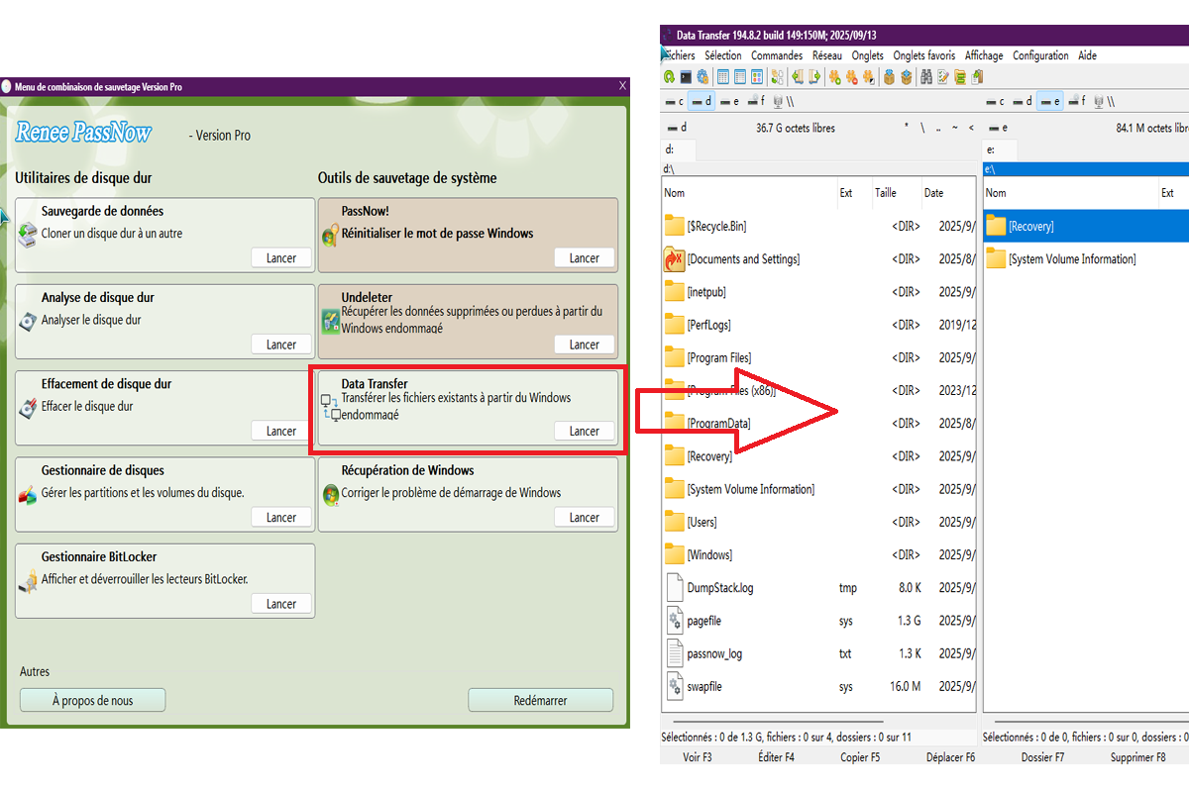Image resolution: width=1189 pixels, height=792 pixels.
Task: Select drive f in the right panel drive bar
Action: point(1076,101)
